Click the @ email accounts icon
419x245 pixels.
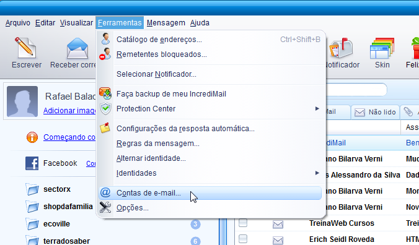tap(105, 192)
